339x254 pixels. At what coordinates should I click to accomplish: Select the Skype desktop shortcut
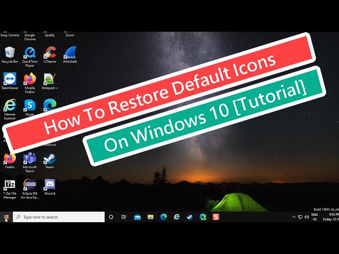click(30, 107)
